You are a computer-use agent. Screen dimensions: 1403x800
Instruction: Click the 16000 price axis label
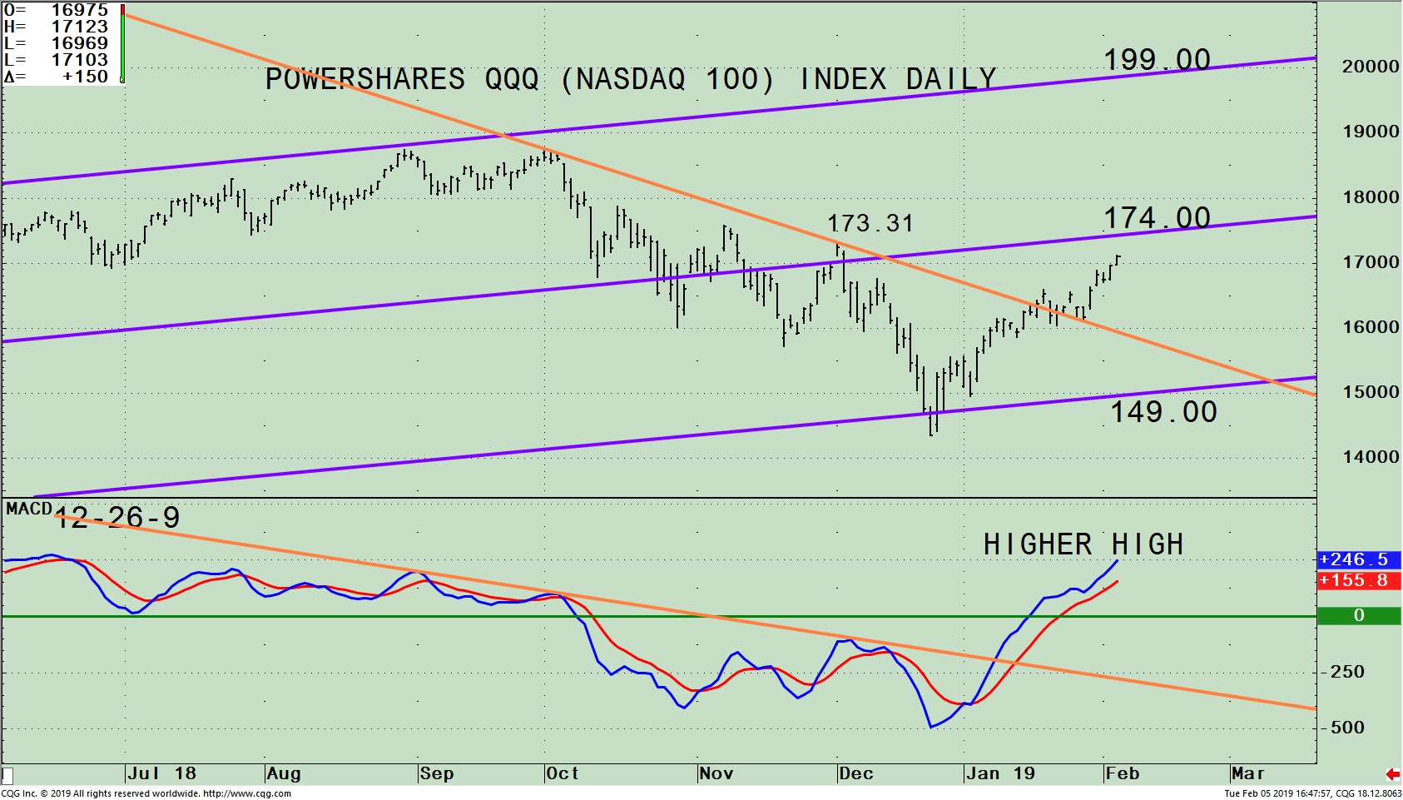tap(1371, 327)
